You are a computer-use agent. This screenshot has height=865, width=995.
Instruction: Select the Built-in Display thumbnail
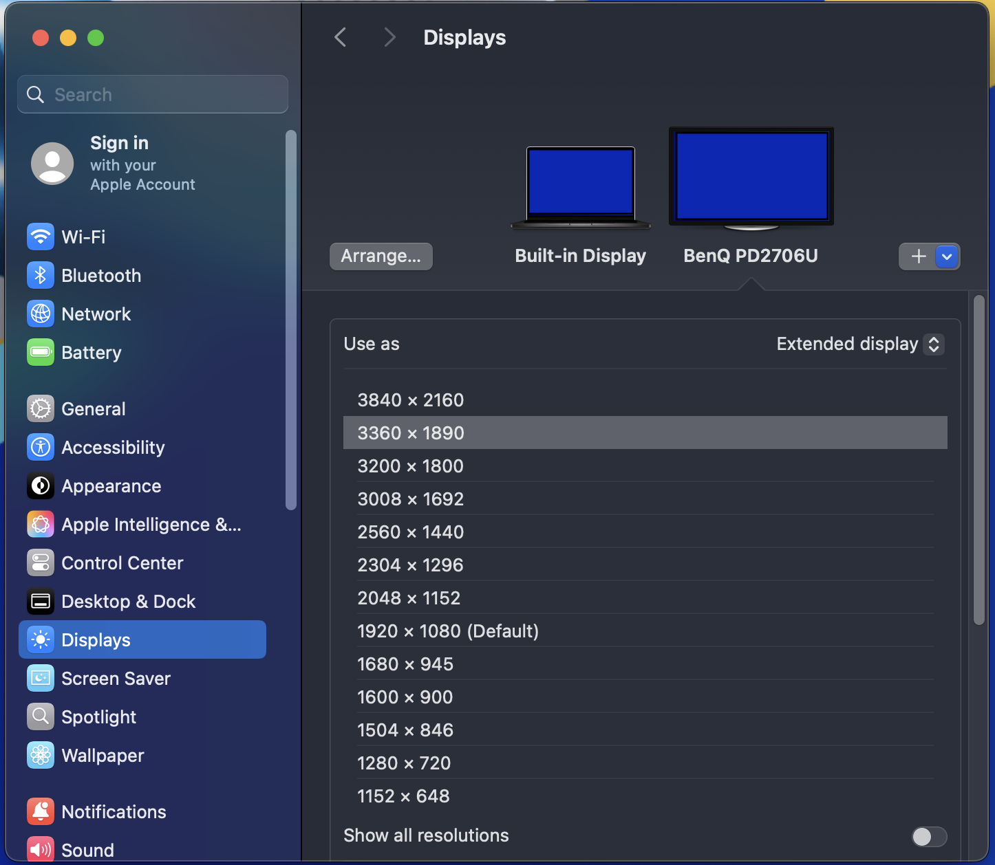tap(581, 187)
